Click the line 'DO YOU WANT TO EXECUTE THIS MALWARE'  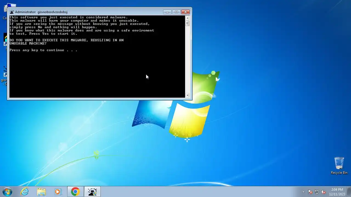(x=66, y=40)
